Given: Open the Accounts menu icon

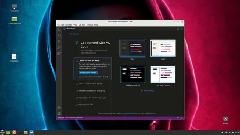Looking at the screenshot, I should [x=59, y=108].
